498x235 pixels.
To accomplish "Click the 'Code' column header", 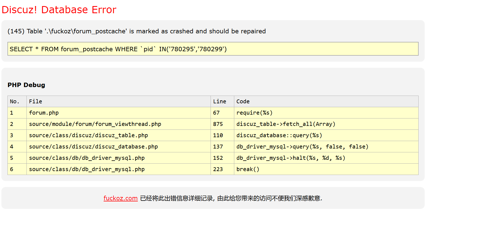I will pos(326,101).
